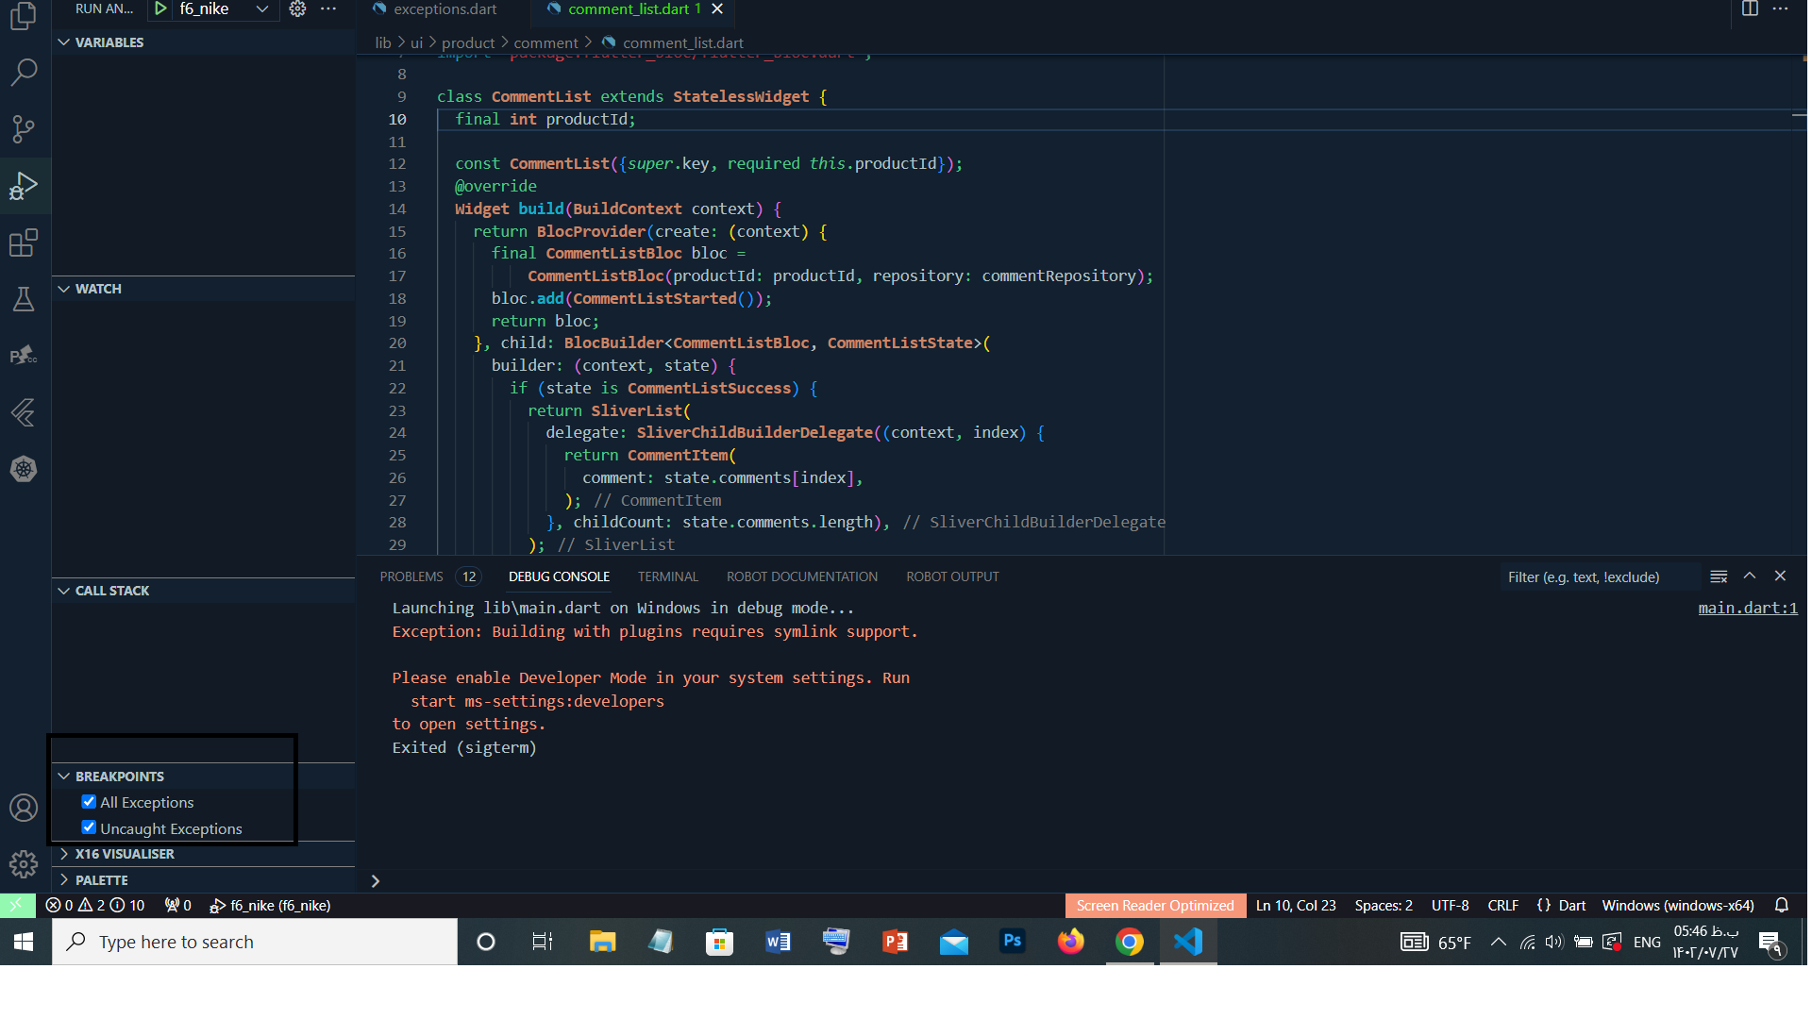
Task: Collapse the VARIABLES section
Action: point(203,42)
